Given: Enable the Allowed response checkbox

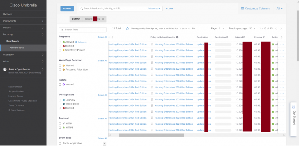Looking at the screenshot, I should point(60,42).
